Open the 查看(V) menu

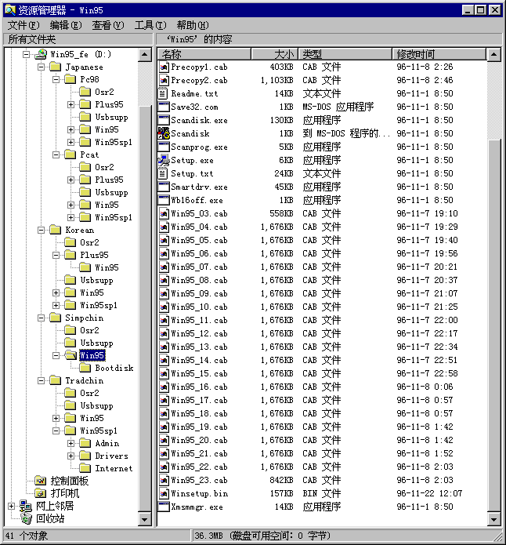pos(107,25)
